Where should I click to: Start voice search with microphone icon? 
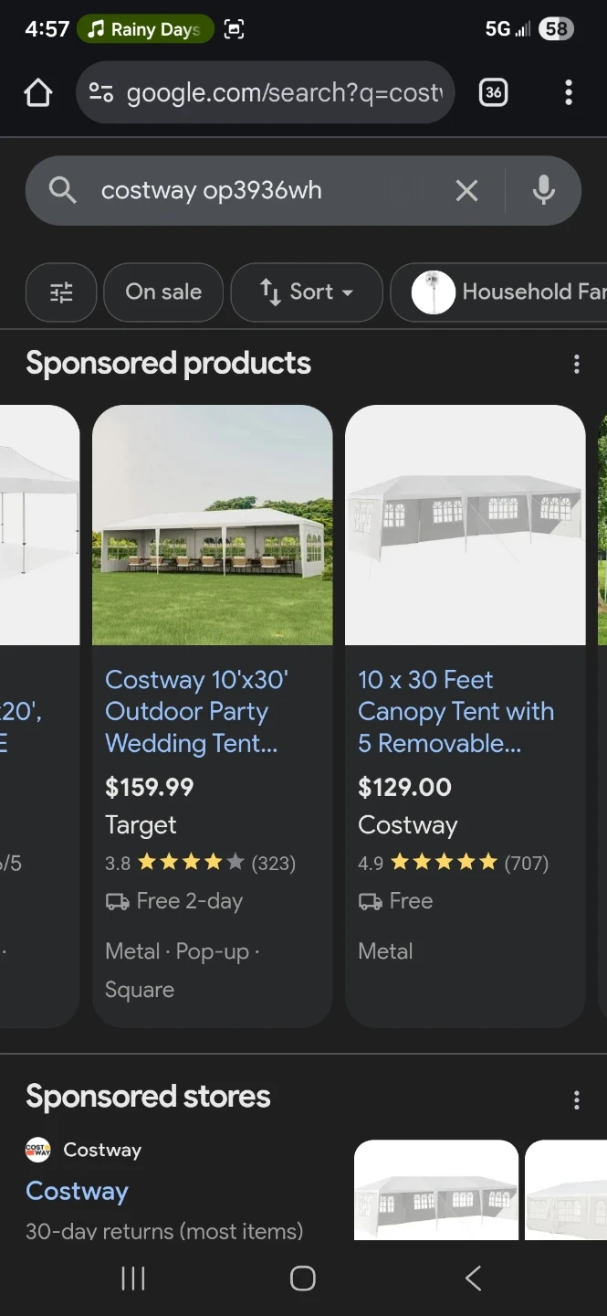coord(543,190)
